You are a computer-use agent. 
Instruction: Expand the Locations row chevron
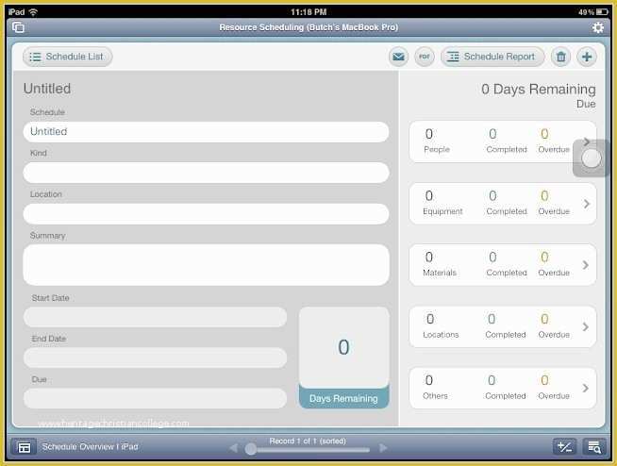point(586,326)
